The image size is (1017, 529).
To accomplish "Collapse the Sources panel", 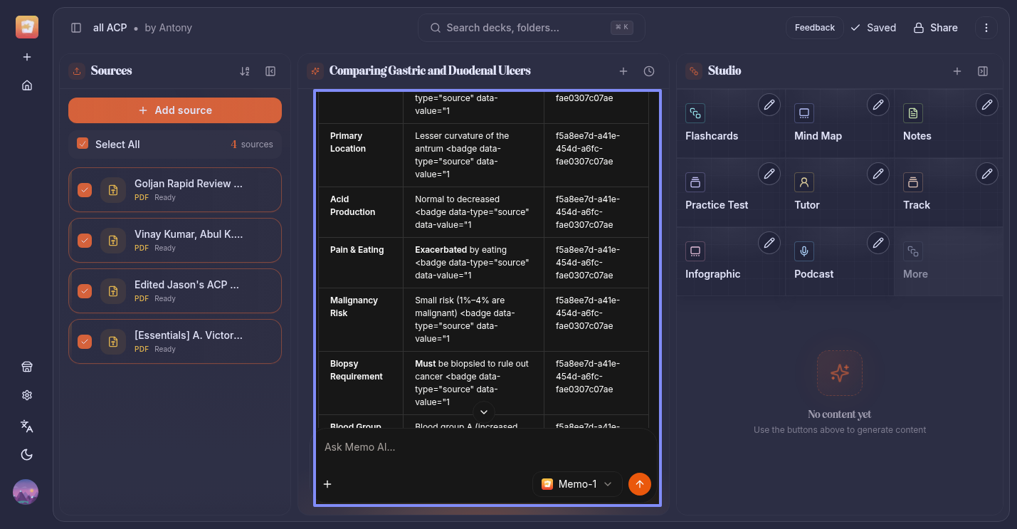I will pos(270,71).
